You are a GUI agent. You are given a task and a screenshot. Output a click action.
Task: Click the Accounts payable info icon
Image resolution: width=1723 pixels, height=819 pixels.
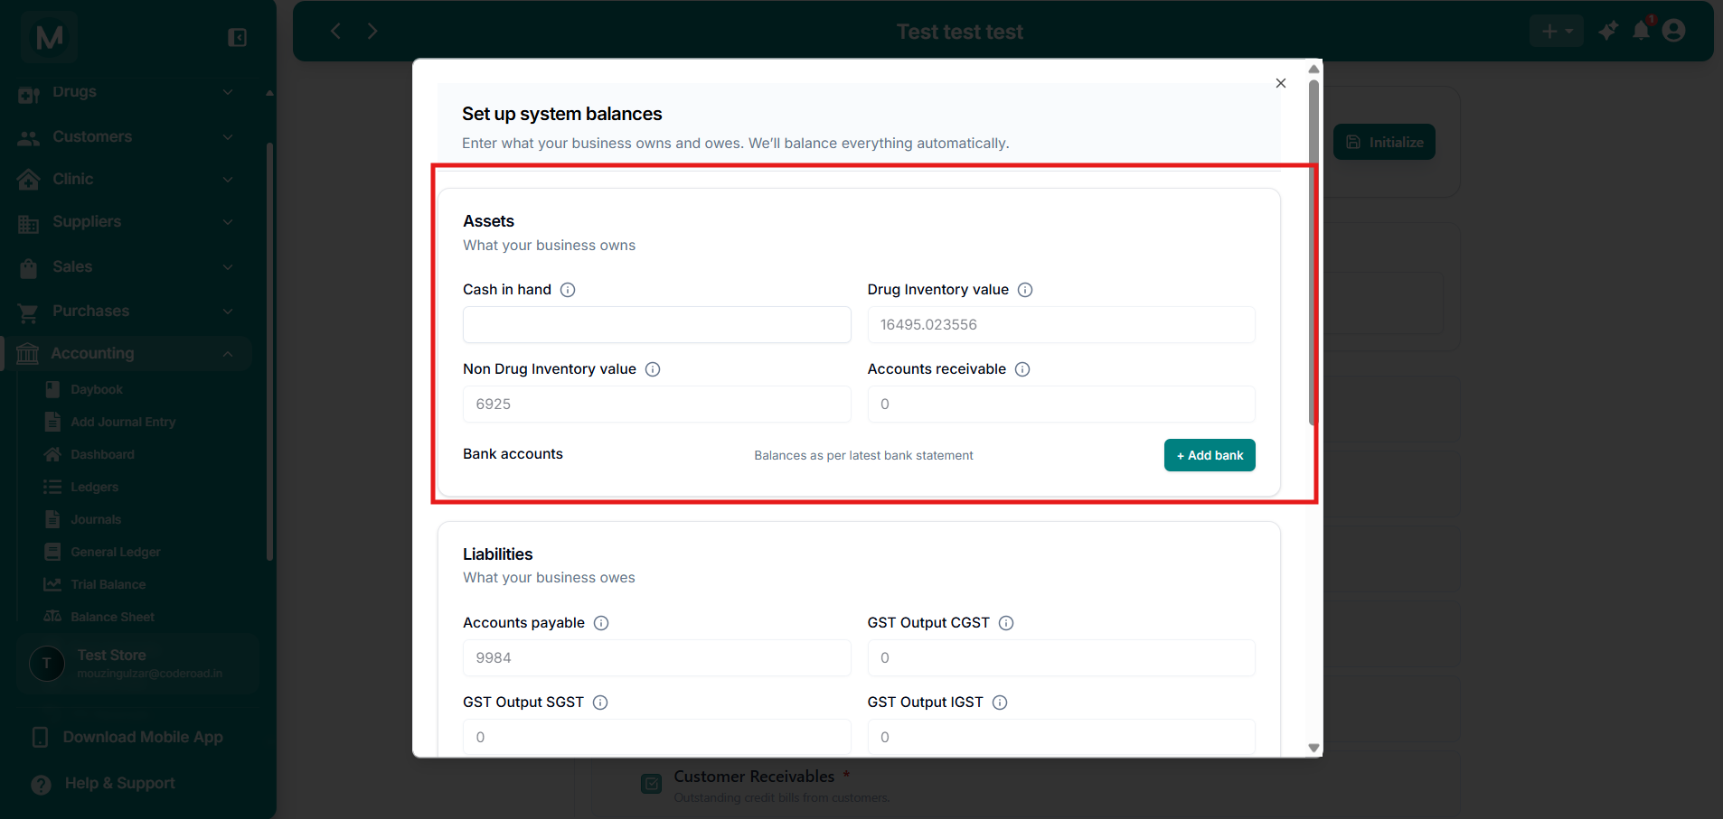[601, 623]
